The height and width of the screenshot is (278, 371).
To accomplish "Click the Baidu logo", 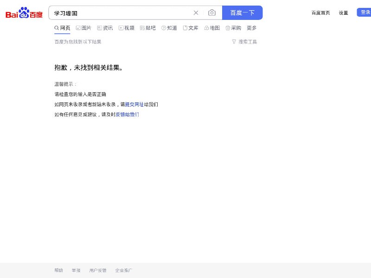I will click(x=24, y=13).
